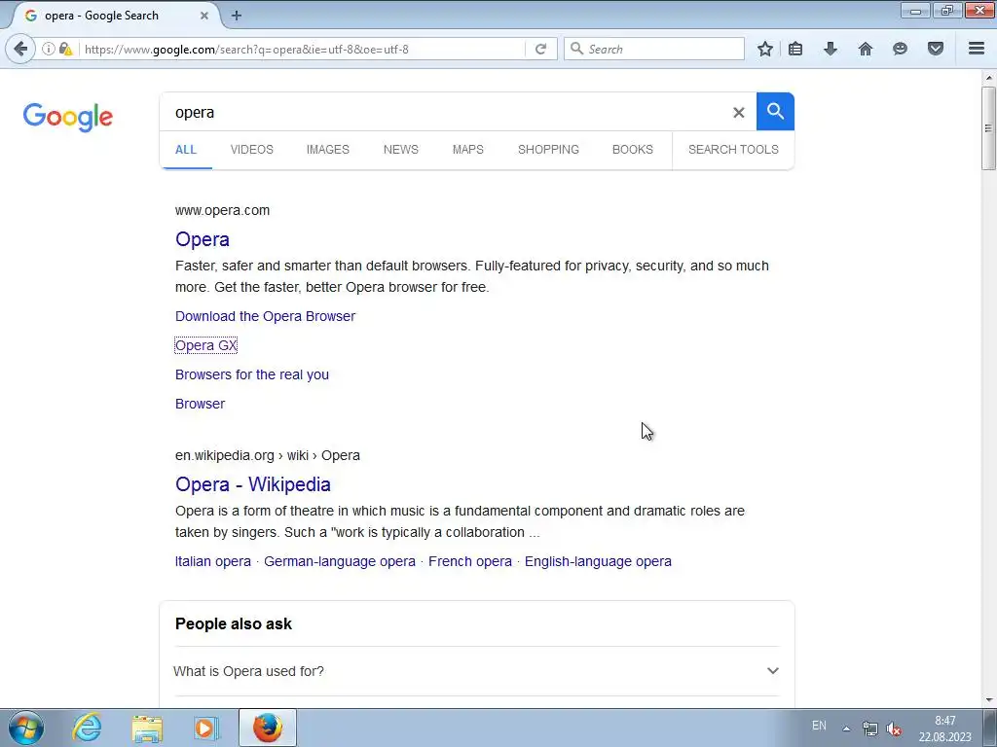Image resolution: width=997 pixels, height=747 pixels.
Task: Open the Firefox hamburger menu
Action: tap(977, 49)
